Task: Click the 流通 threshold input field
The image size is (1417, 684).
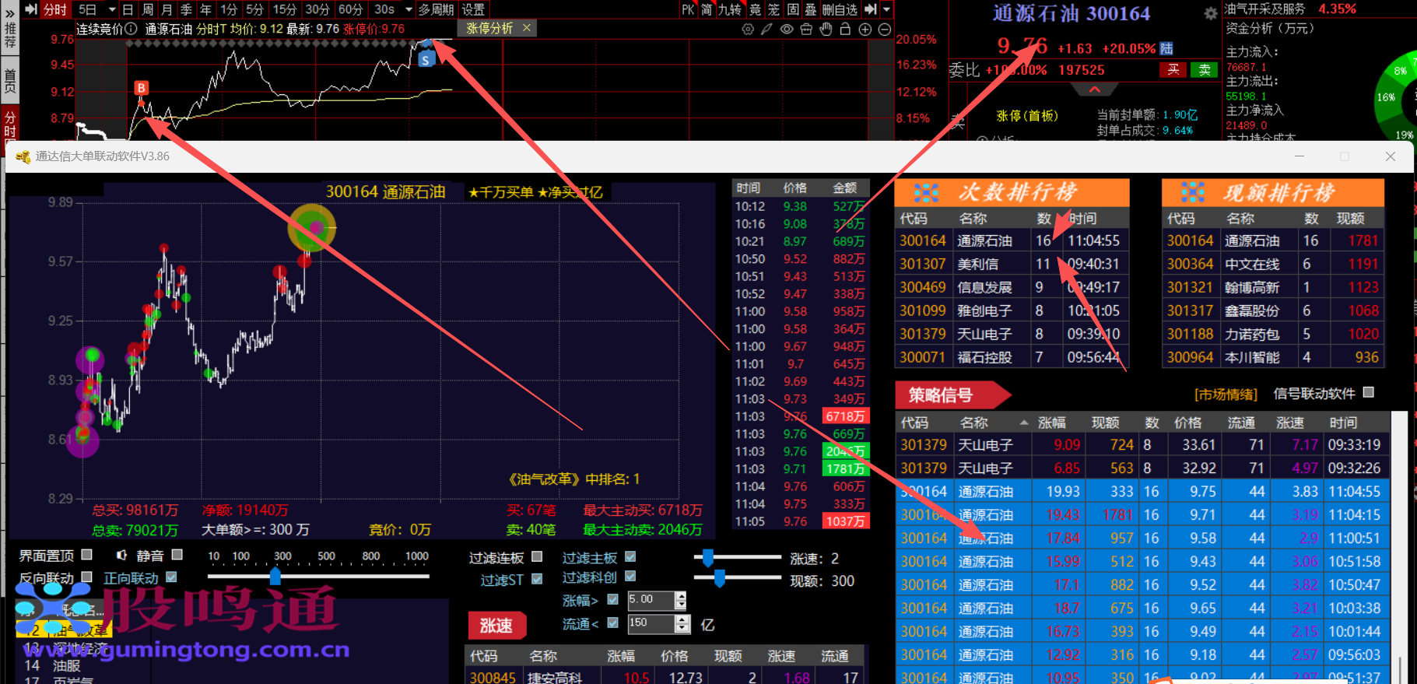Action: [651, 623]
